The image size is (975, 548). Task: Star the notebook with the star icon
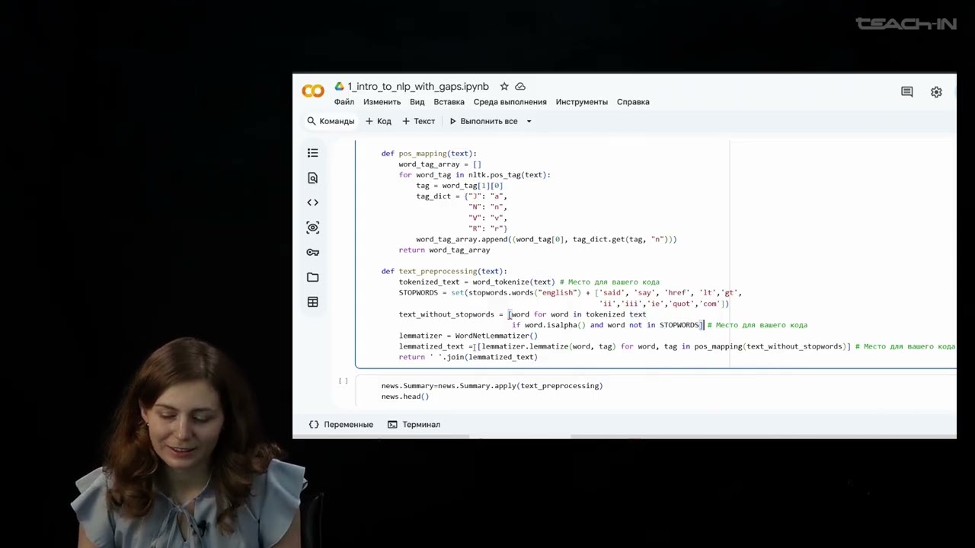click(504, 87)
